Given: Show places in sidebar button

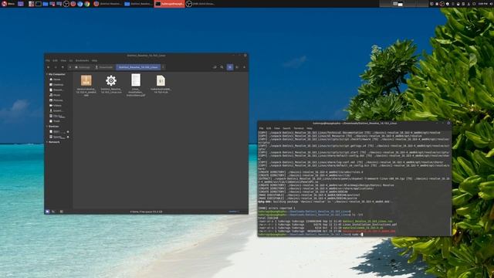Looking at the screenshot, I should pos(47,212).
